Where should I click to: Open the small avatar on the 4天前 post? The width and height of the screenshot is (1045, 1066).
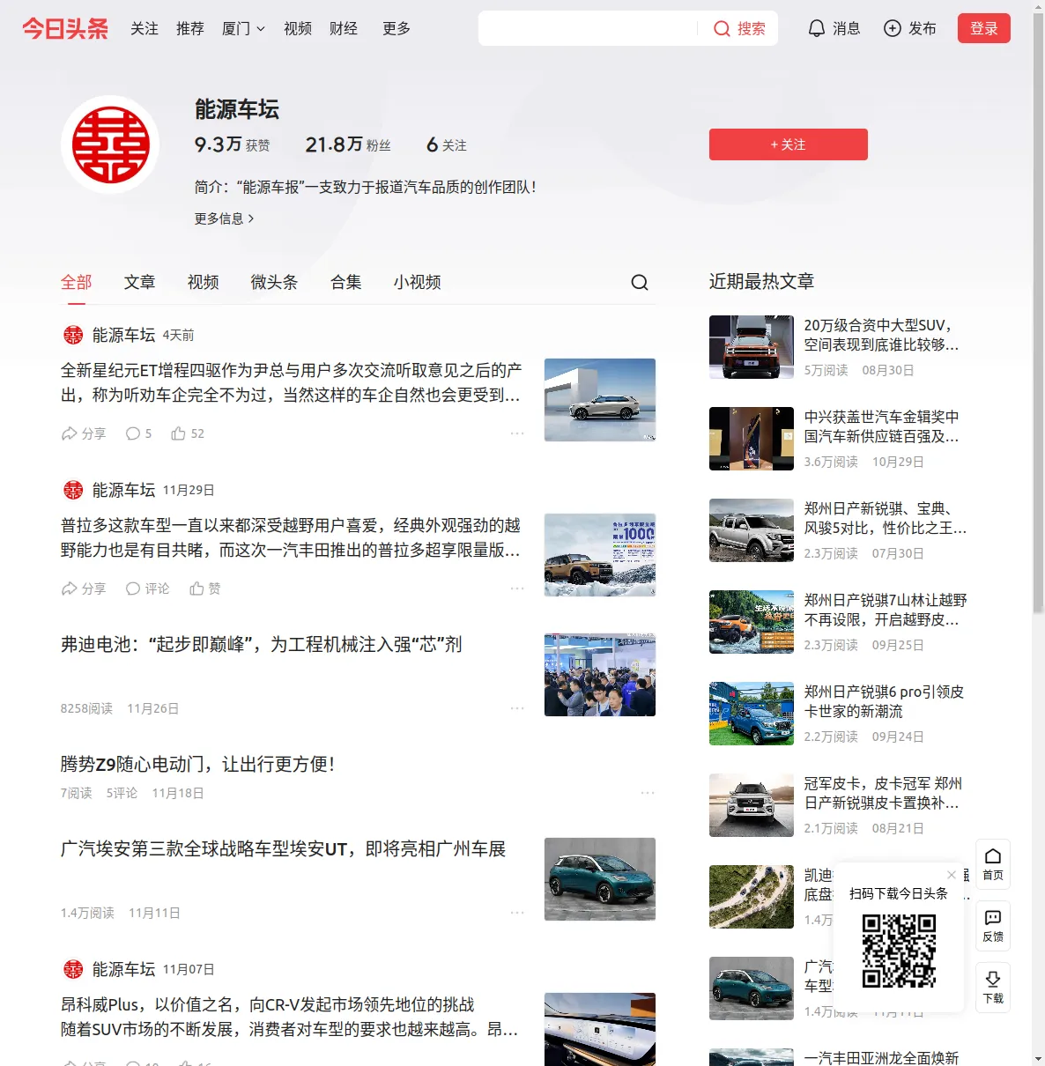73,335
